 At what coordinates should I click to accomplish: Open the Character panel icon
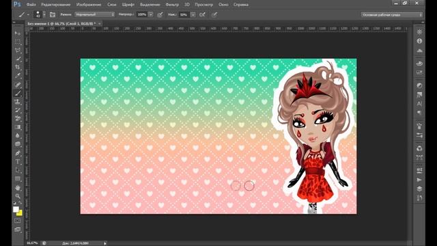pyautogui.click(x=419, y=104)
